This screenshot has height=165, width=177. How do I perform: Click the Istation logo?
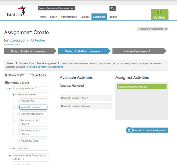[16, 12]
